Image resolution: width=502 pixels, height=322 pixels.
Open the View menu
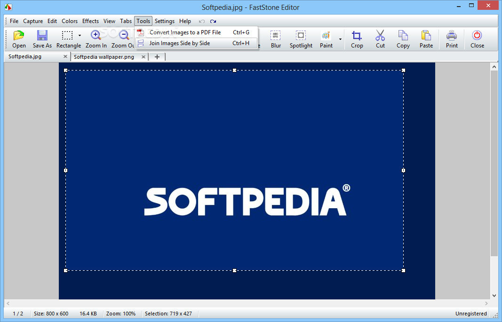coord(109,21)
